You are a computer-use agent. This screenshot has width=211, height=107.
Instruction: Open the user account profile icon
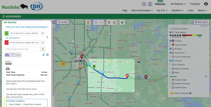pos(206,4)
